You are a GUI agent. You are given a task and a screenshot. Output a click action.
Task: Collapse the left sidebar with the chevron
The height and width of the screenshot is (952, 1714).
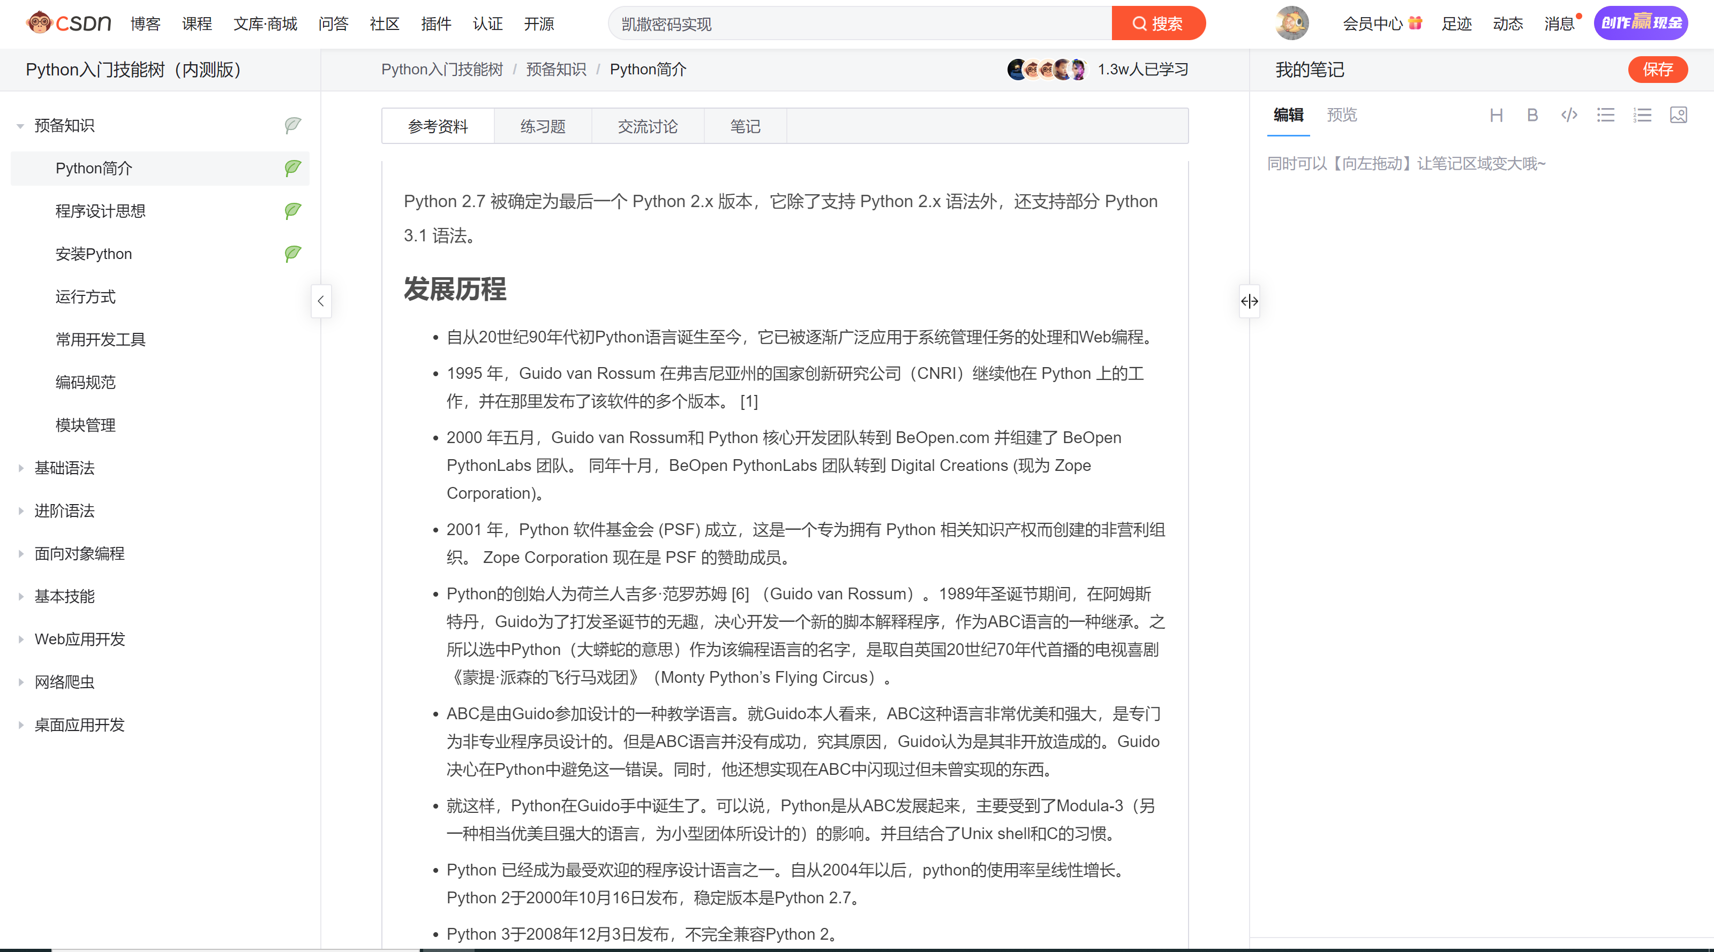321,301
